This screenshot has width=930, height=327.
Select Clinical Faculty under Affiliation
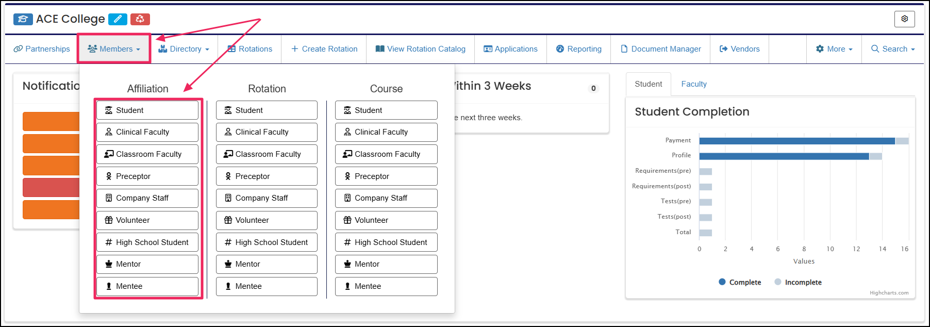pos(147,132)
